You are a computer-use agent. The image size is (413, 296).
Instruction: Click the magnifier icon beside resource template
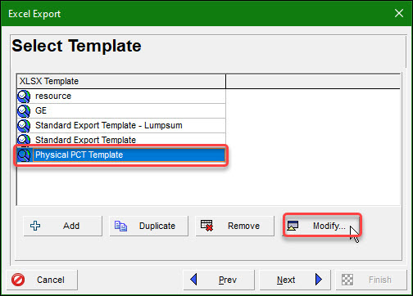(24, 96)
